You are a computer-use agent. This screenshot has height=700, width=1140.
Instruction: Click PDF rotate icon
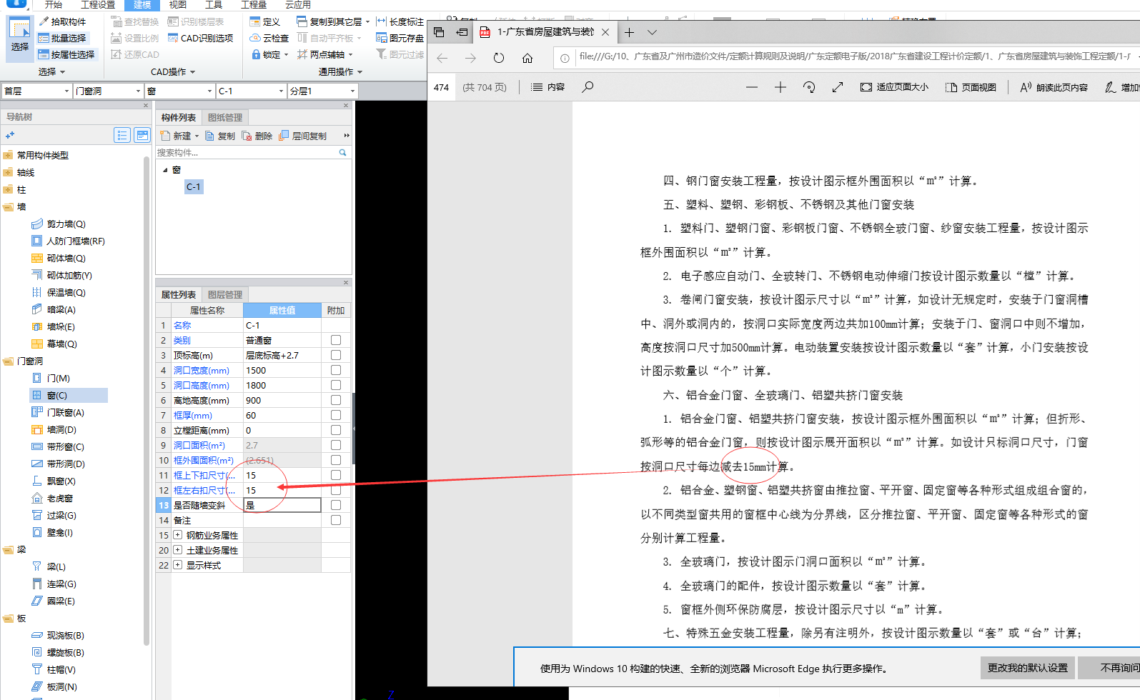(x=809, y=87)
